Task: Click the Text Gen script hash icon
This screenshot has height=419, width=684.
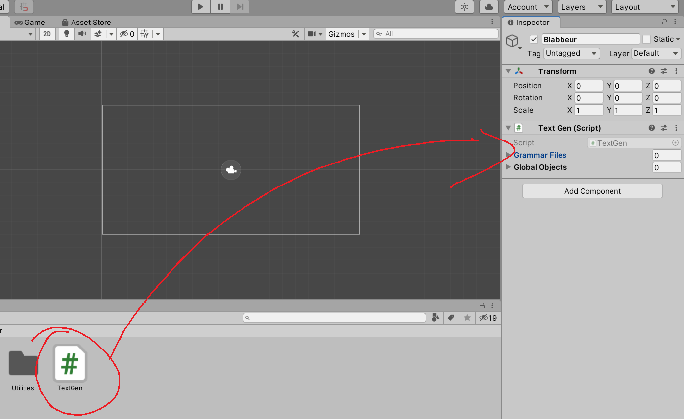Action: tap(519, 128)
